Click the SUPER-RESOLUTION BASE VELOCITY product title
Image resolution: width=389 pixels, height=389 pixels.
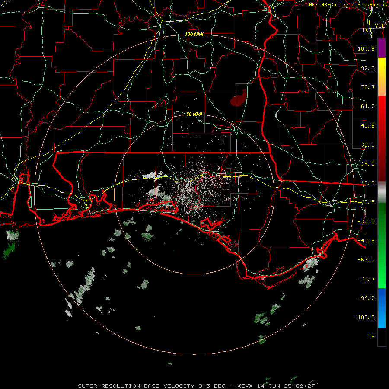pyautogui.click(x=136, y=386)
